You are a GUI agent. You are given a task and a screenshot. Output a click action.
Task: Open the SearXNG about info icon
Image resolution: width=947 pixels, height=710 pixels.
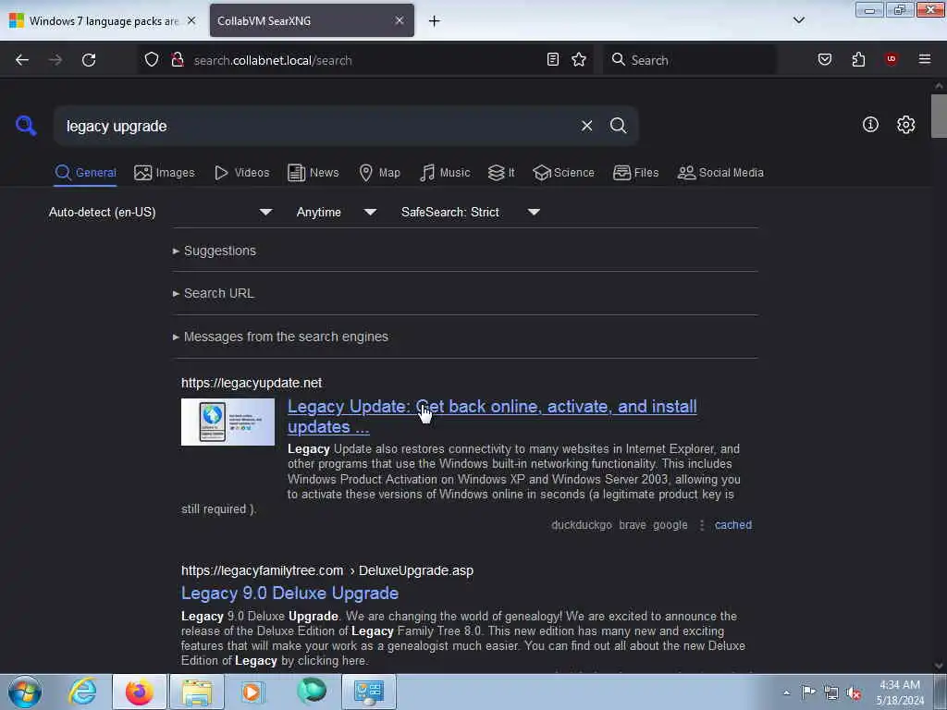coord(870,125)
